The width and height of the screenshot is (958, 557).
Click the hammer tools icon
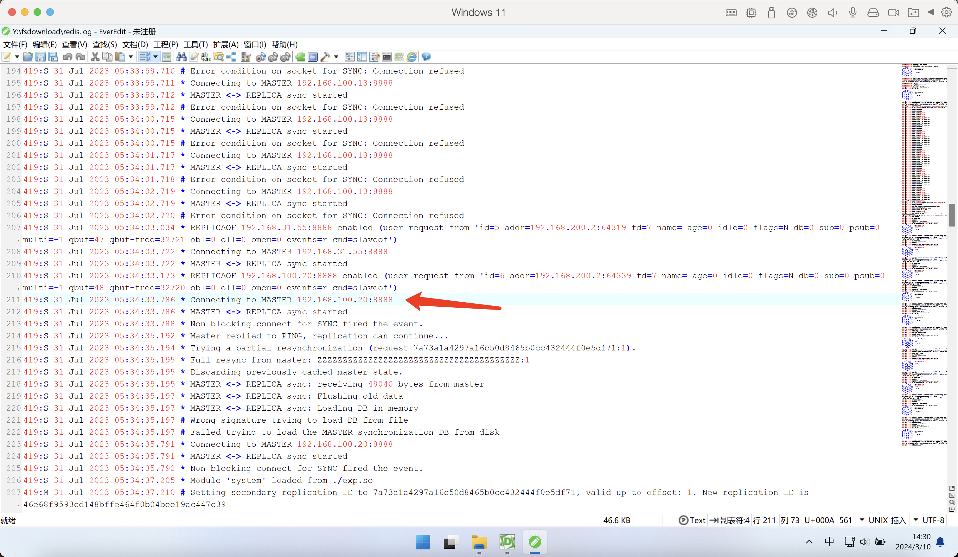pos(325,57)
